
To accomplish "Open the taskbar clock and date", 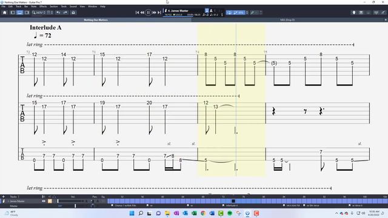I will click(x=374, y=213).
